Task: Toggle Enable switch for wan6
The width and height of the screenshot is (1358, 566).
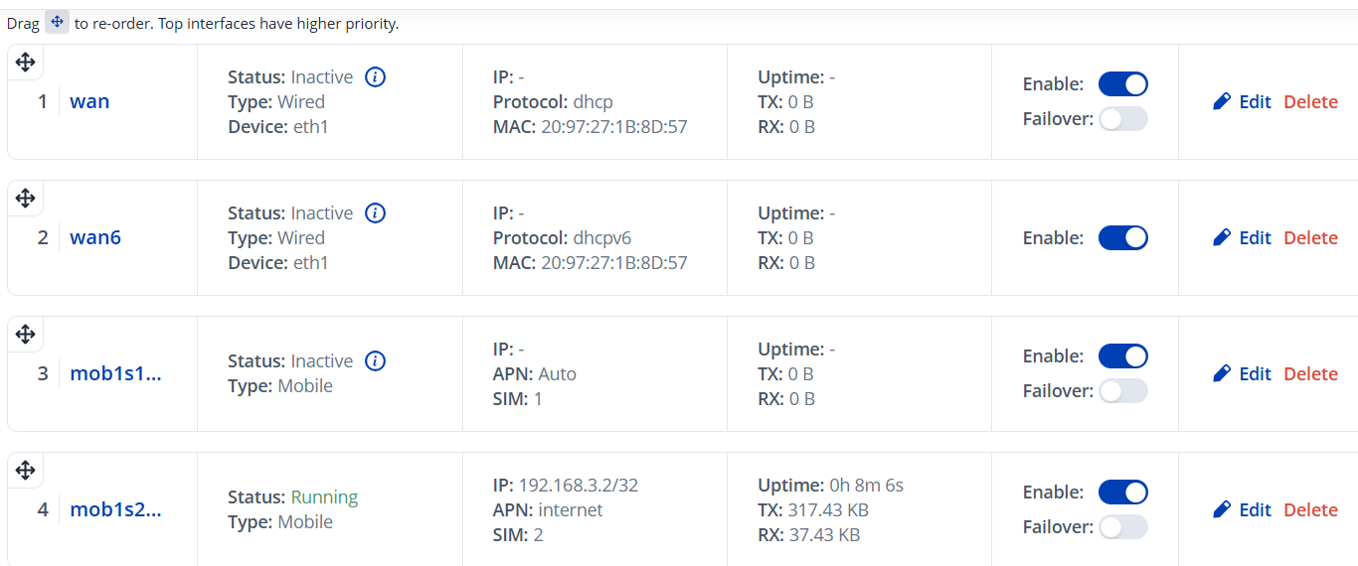Action: click(1122, 237)
